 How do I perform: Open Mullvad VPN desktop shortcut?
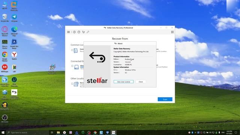[x=5, y=106]
